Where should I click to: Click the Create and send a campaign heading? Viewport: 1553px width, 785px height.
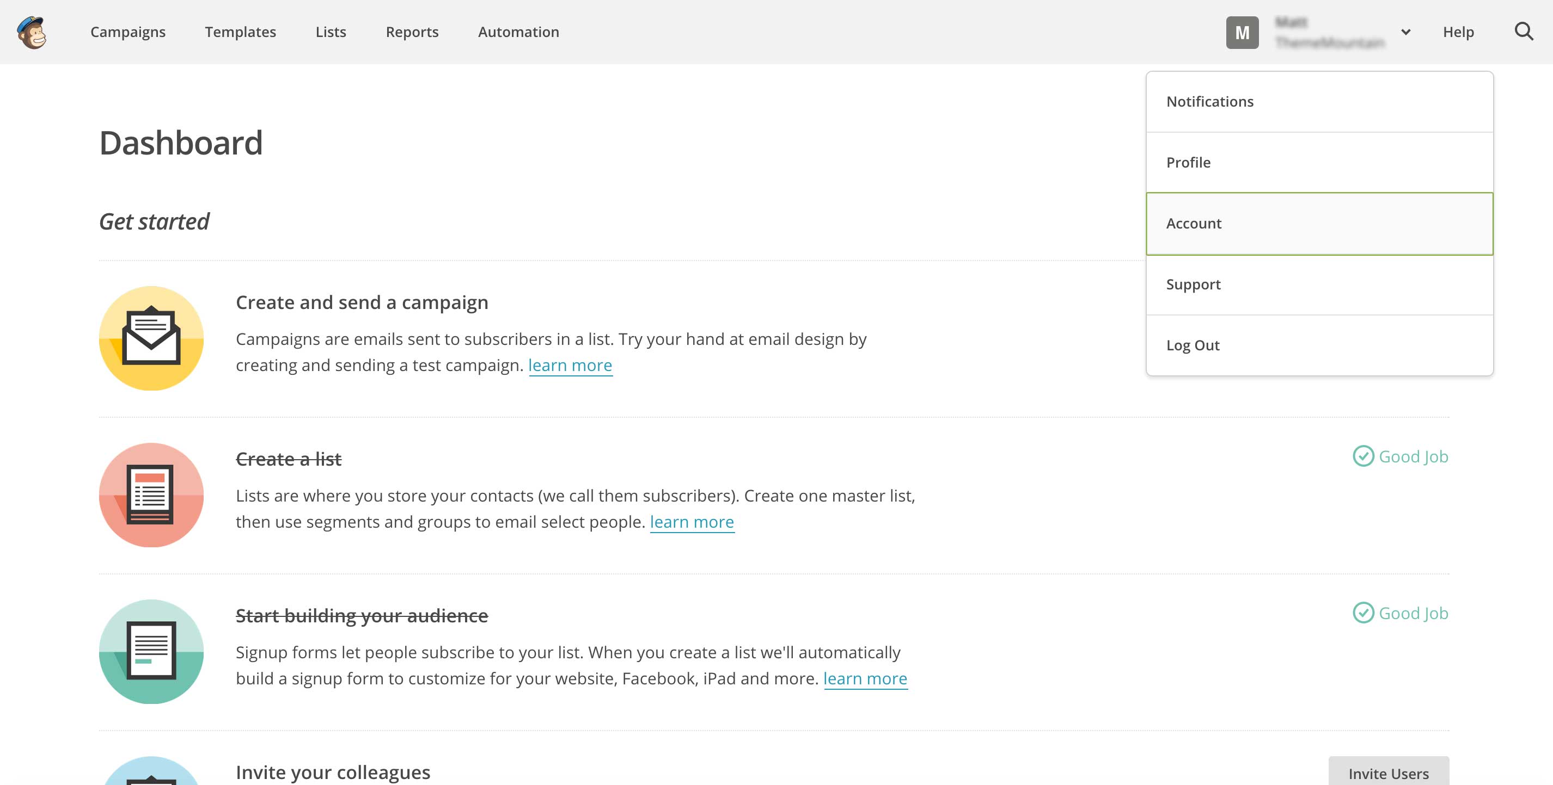pos(362,302)
